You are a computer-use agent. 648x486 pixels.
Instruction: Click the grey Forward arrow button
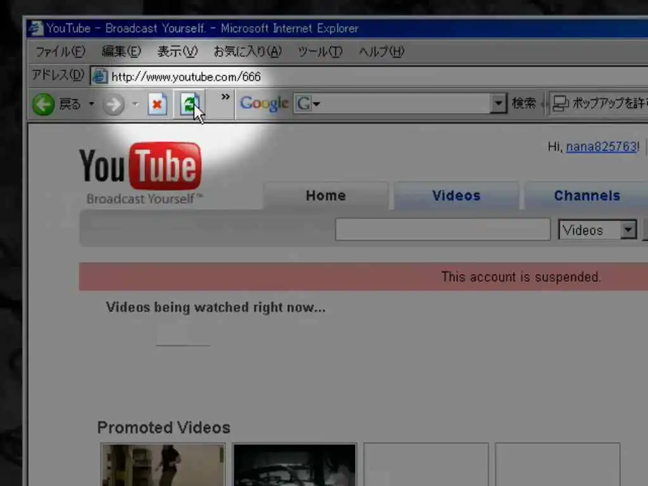click(113, 104)
